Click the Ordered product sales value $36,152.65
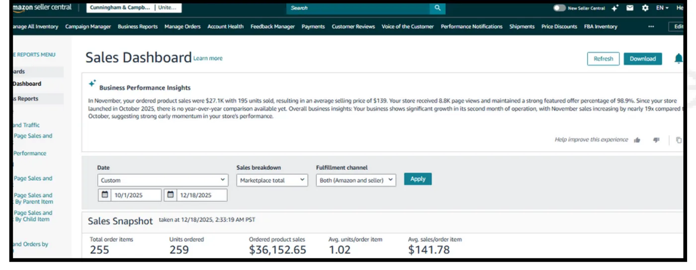 pyautogui.click(x=277, y=250)
